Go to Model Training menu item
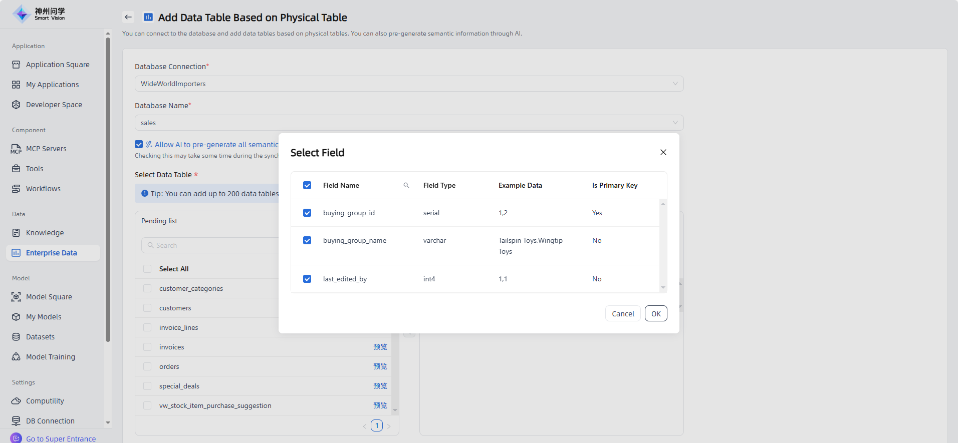 50,357
